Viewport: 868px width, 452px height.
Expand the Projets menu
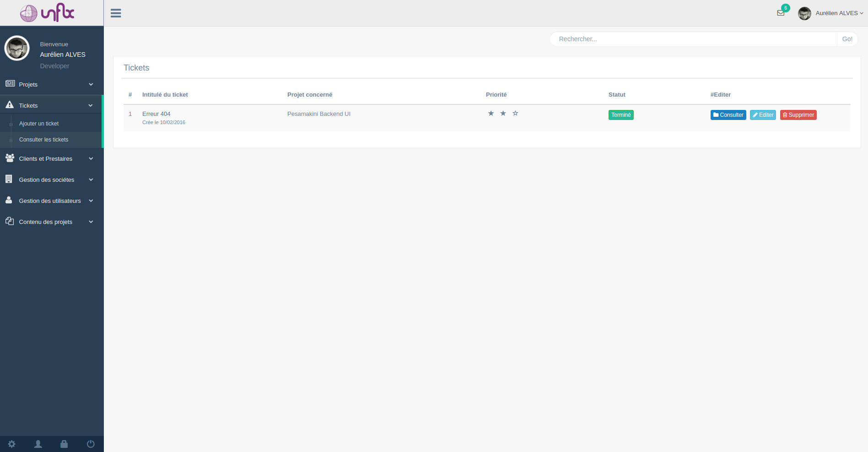pos(50,84)
